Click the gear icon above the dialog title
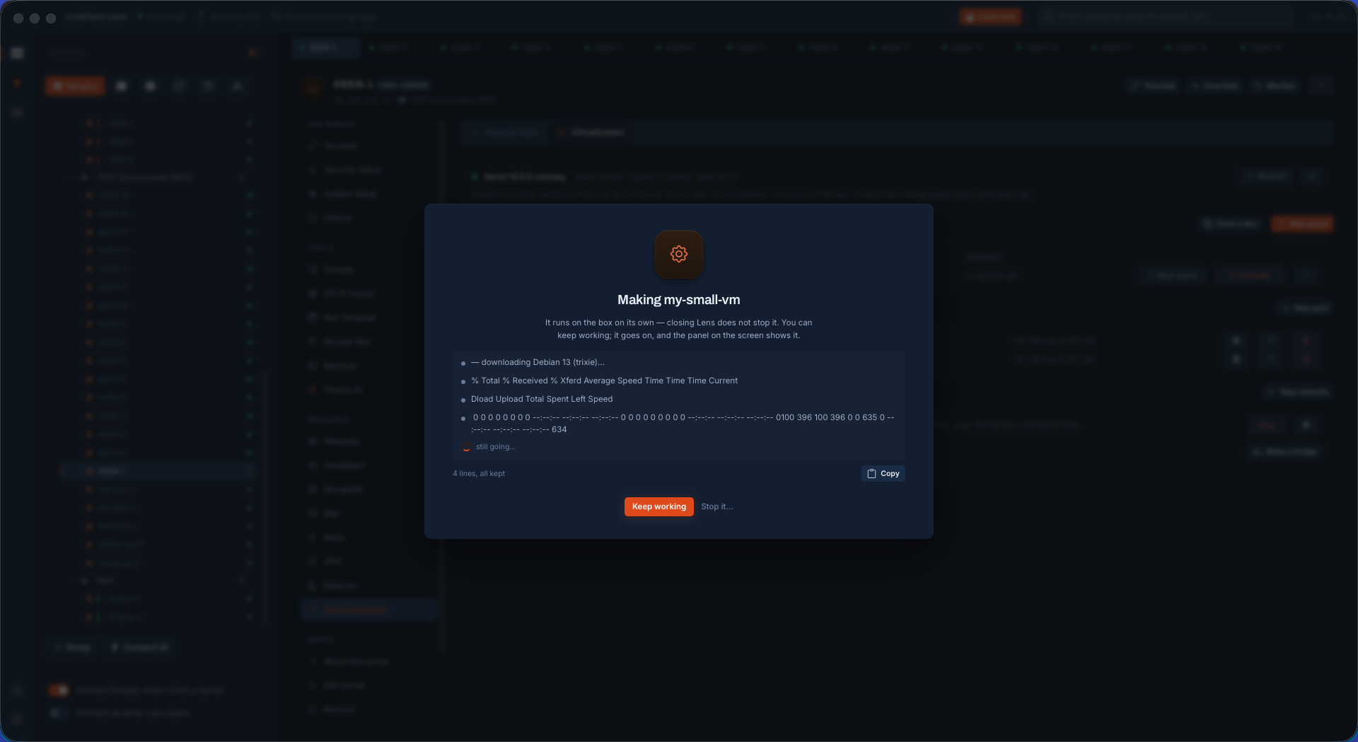 (x=679, y=254)
